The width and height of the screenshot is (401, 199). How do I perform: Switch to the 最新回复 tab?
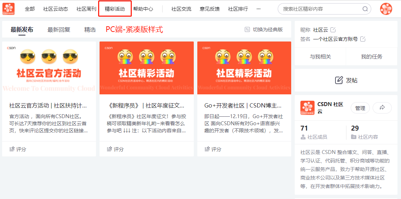(58, 30)
